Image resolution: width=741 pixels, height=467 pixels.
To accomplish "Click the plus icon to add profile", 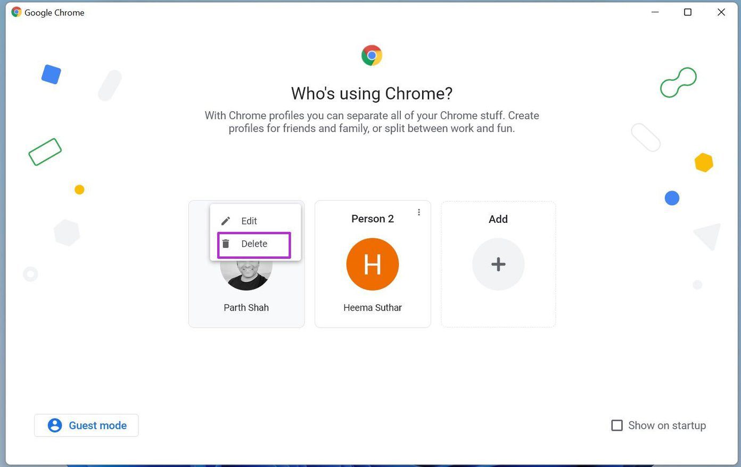I will coord(498,264).
